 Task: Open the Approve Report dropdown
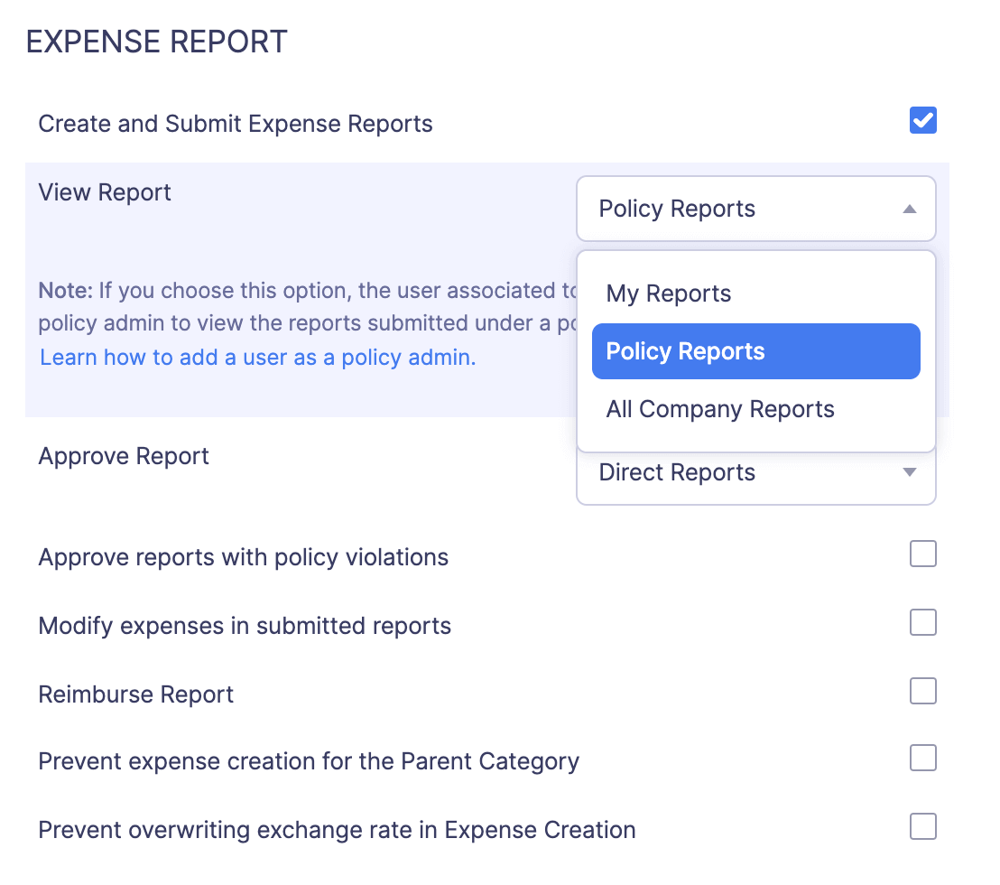tap(756, 471)
